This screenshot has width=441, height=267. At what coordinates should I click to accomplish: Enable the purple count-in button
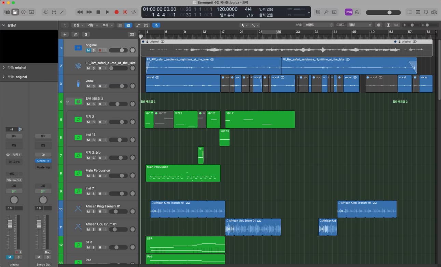point(348,12)
